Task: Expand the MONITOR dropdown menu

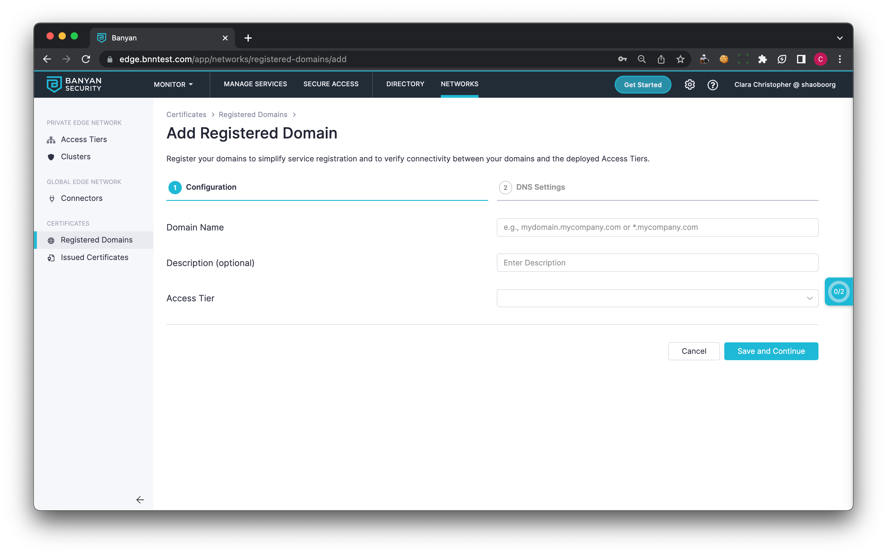Action: pyautogui.click(x=173, y=84)
